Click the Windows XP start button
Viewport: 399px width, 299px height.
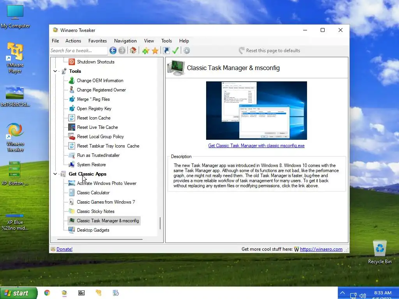[x=19, y=293]
